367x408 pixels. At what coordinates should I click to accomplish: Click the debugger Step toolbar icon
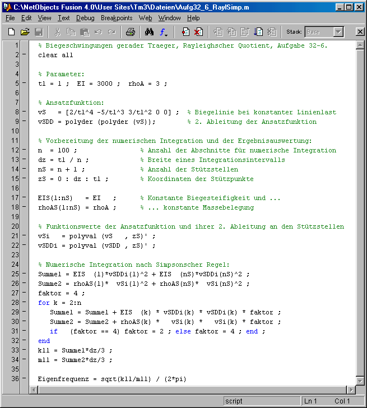[x=218, y=32]
